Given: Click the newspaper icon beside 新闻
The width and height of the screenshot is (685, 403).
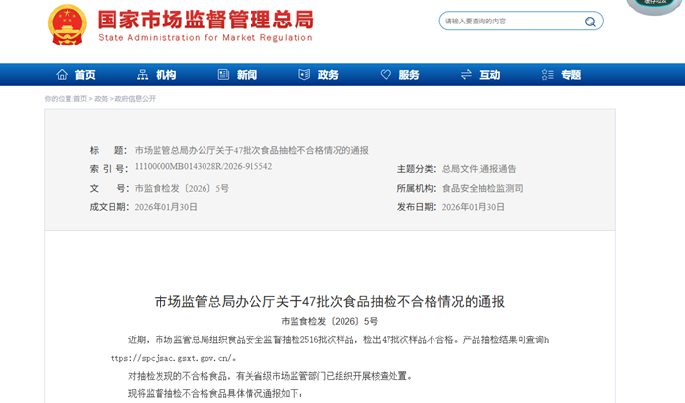Looking at the screenshot, I should pos(223,75).
